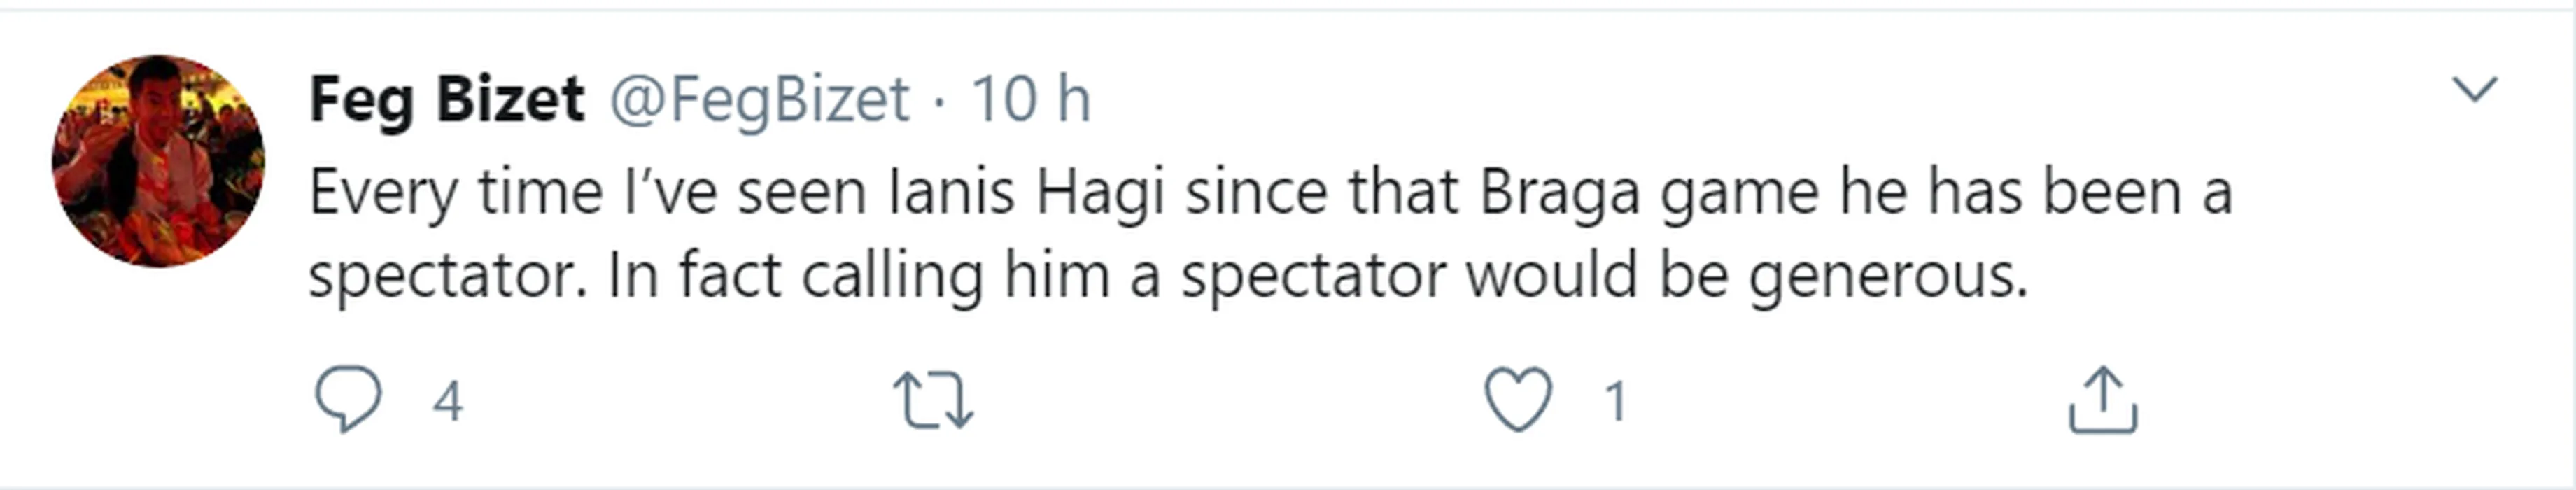Click the words "Ianis Hagi" in tweet
This screenshot has height=490, width=2576.
(1026, 192)
